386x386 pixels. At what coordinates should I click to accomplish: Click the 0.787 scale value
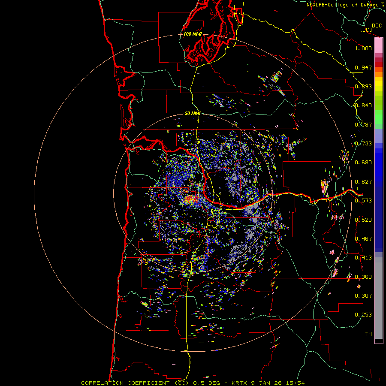(x=363, y=124)
